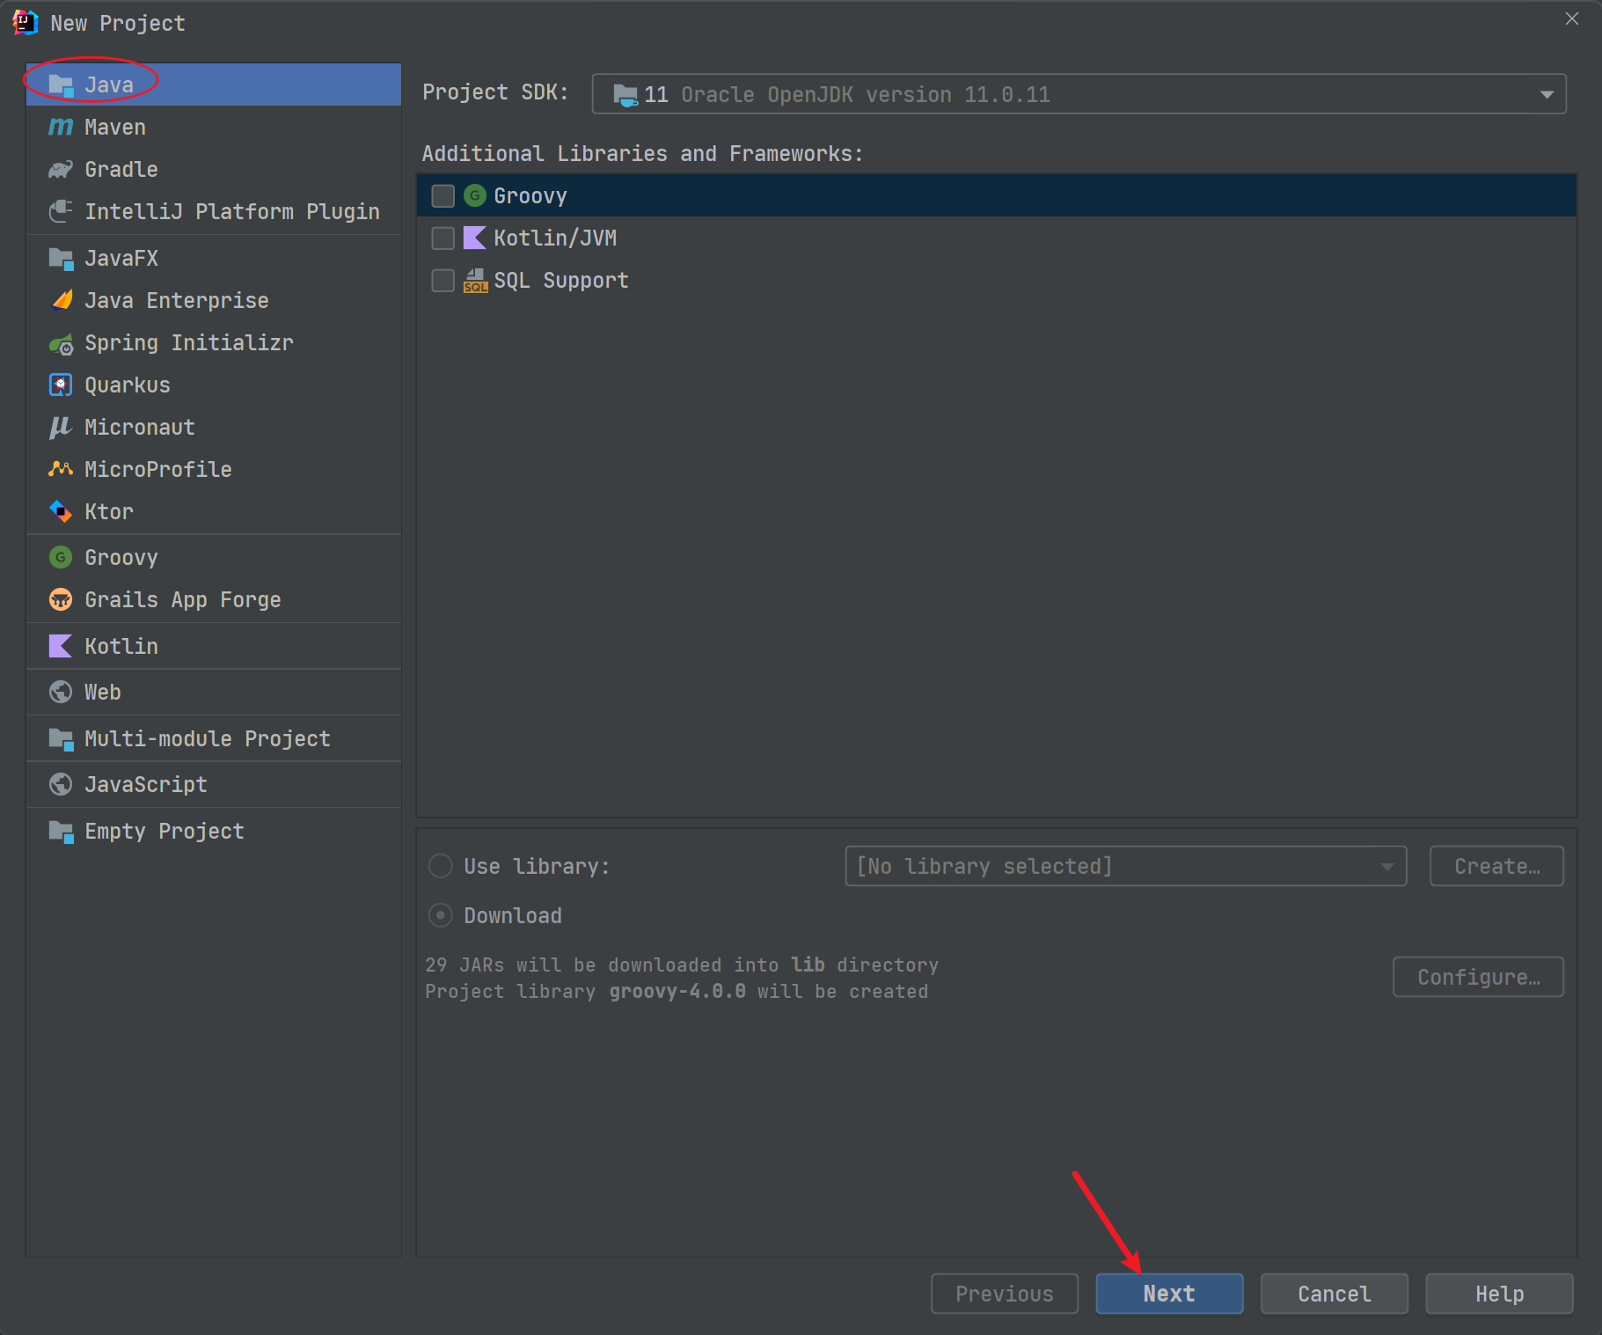Select Kotlin project type
The width and height of the screenshot is (1602, 1335).
coord(214,646)
